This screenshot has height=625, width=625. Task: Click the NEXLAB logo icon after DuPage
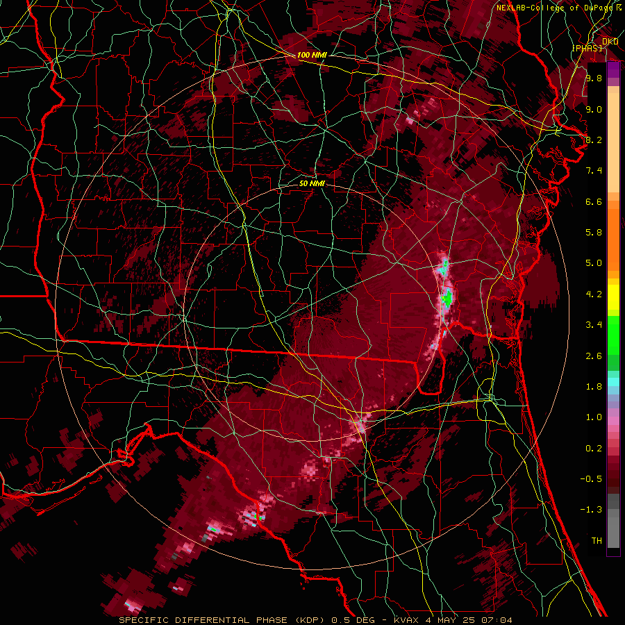click(619, 7)
